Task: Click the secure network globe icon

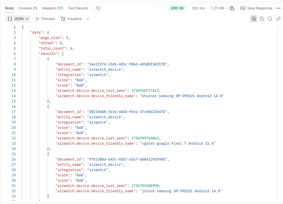Action: 232,8
